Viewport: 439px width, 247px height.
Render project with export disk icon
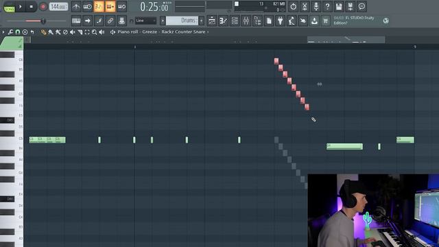pos(350,6)
